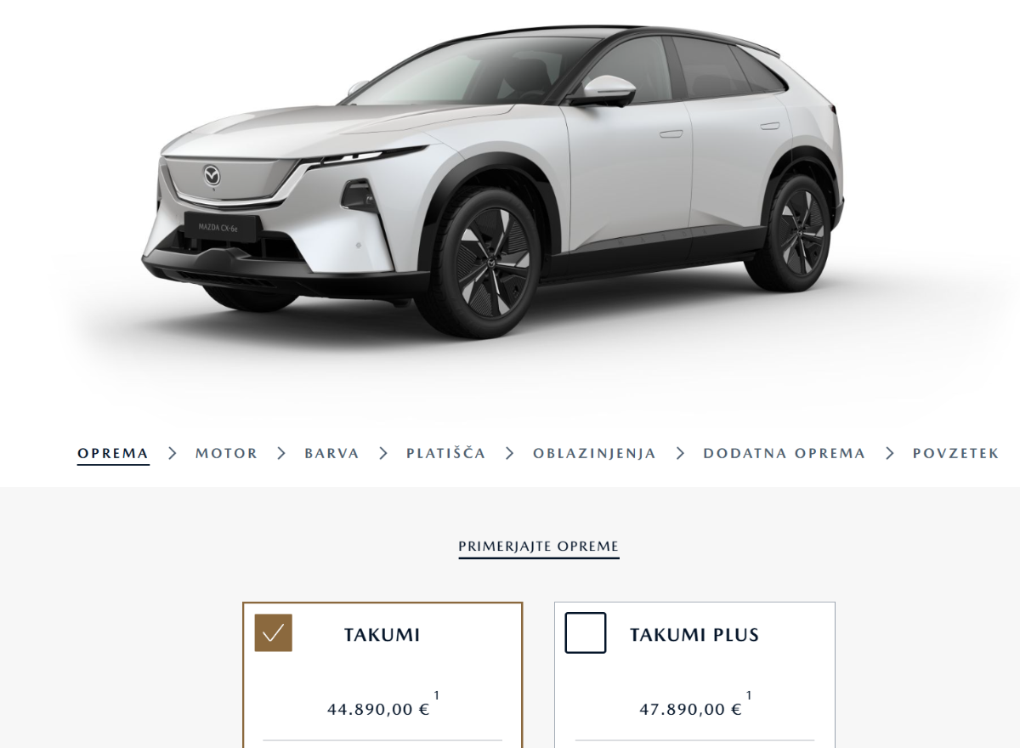Select the OPREMA step tab
1020x748 pixels.
[x=113, y=453]
